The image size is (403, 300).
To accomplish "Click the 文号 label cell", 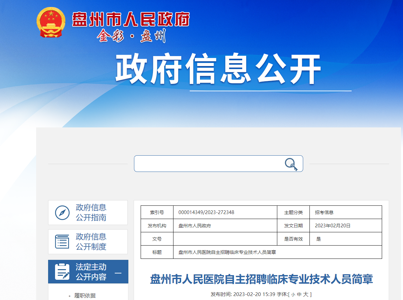I will pyautogui.click(x=157, y=239).
